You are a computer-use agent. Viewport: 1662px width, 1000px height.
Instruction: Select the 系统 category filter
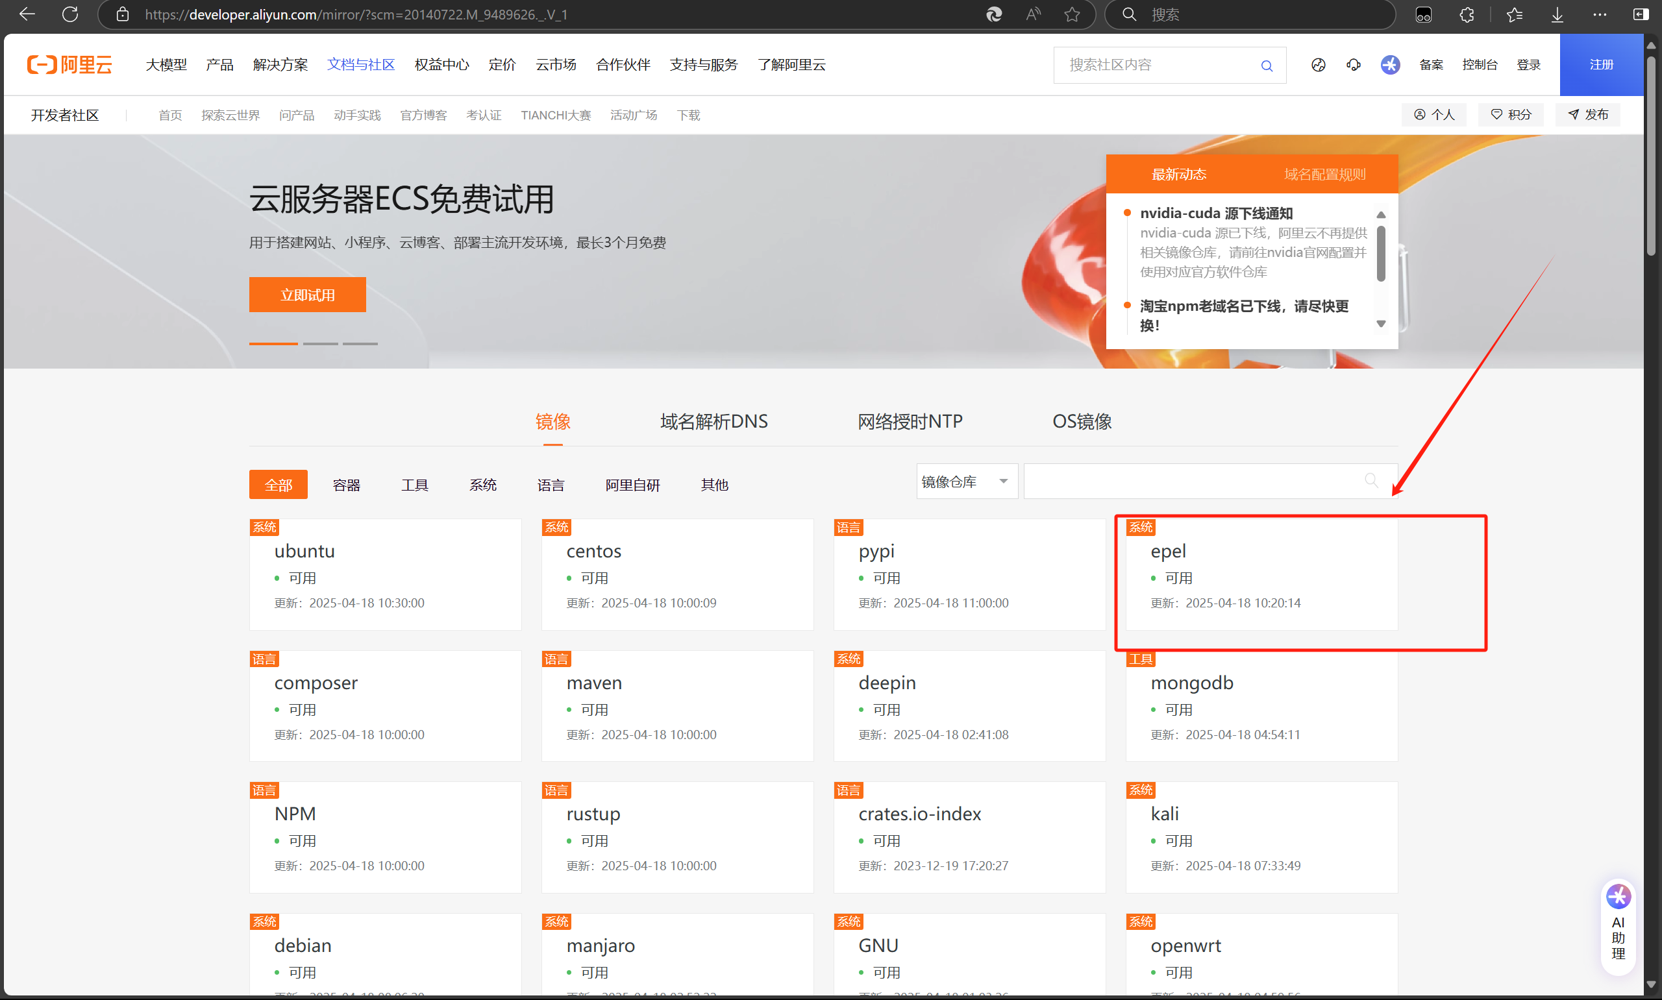click(482, 485)
